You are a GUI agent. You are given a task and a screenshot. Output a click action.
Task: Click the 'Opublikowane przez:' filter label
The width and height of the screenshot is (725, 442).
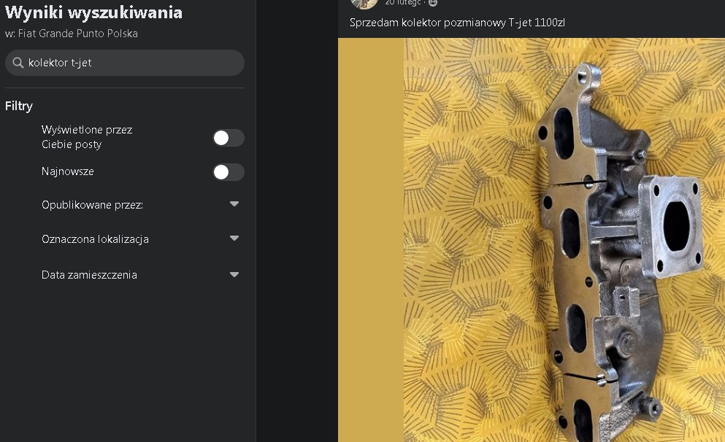click(x=92, y=205)
